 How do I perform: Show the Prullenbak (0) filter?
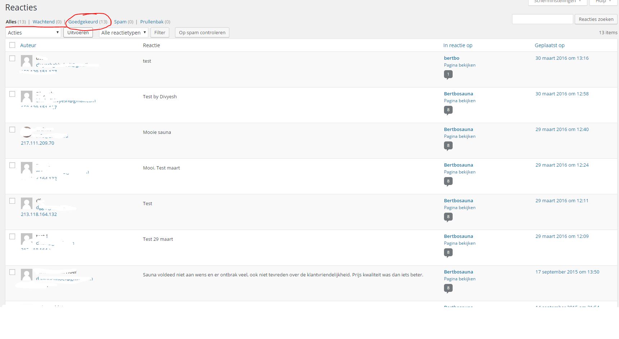coord(155,22)
